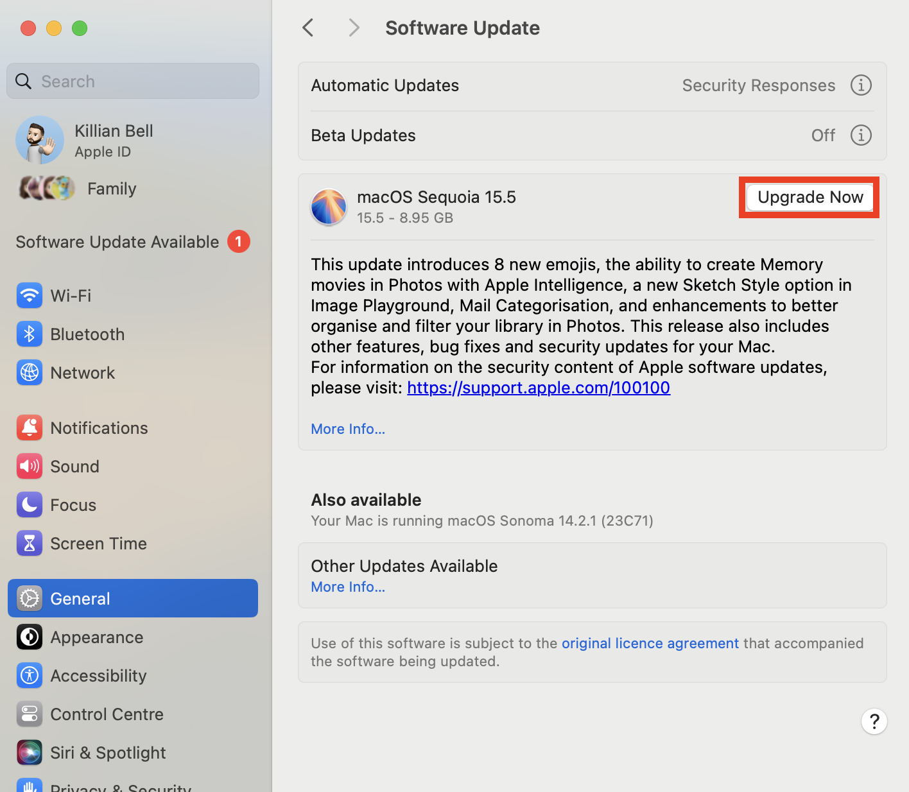The height and width of the screenshot is (792, 909).
Task: Click the Upgrade Now button
Action: coord(809,197)
